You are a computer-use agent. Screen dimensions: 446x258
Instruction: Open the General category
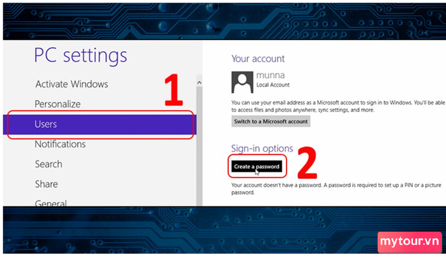pos(50,203)
